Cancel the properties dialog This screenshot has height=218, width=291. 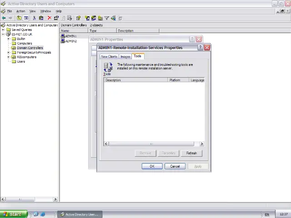tap(175, 166)
